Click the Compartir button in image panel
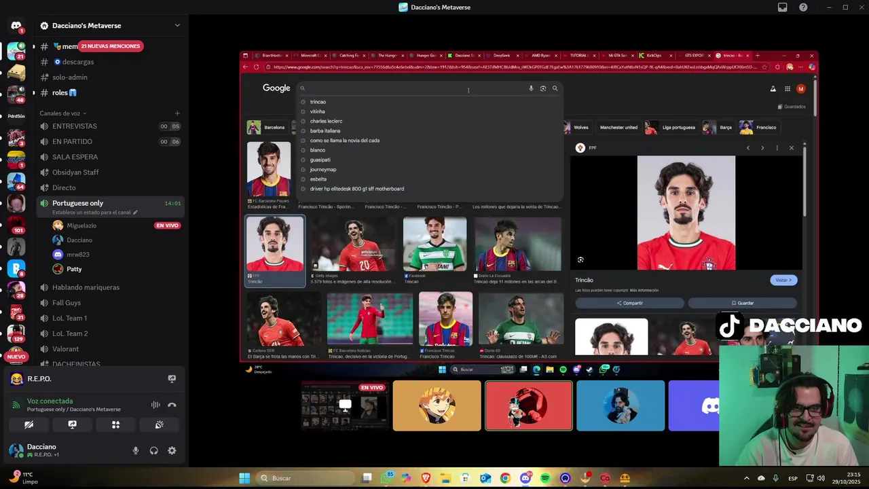869x489 pixels. (630, 303)
